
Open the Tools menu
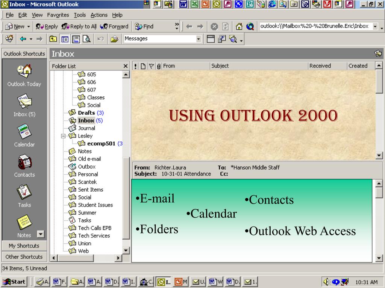click(x=80, y=15)
